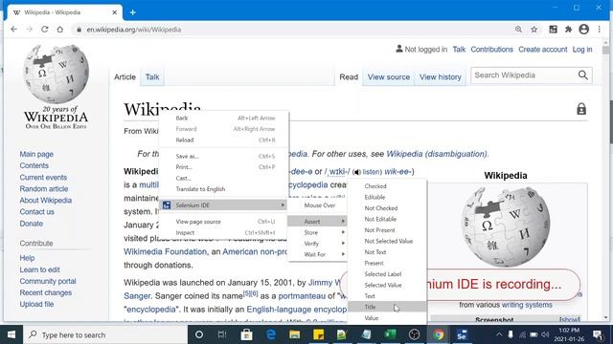This screenshot has height=344, width=613.
Task: Open Task View on taskbar
Action: [222, 334]
